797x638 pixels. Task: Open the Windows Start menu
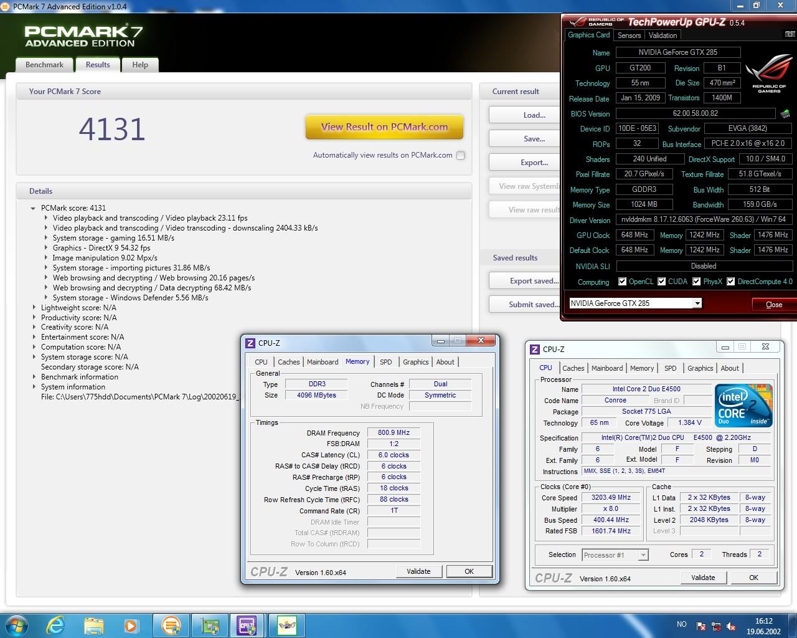(17, 625)
